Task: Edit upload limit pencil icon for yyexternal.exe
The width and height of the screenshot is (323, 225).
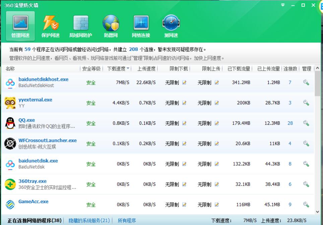Action: tap(217, 103)
